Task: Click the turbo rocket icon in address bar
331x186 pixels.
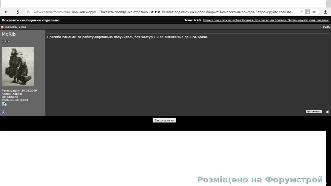Action: (x=301, y=12)
